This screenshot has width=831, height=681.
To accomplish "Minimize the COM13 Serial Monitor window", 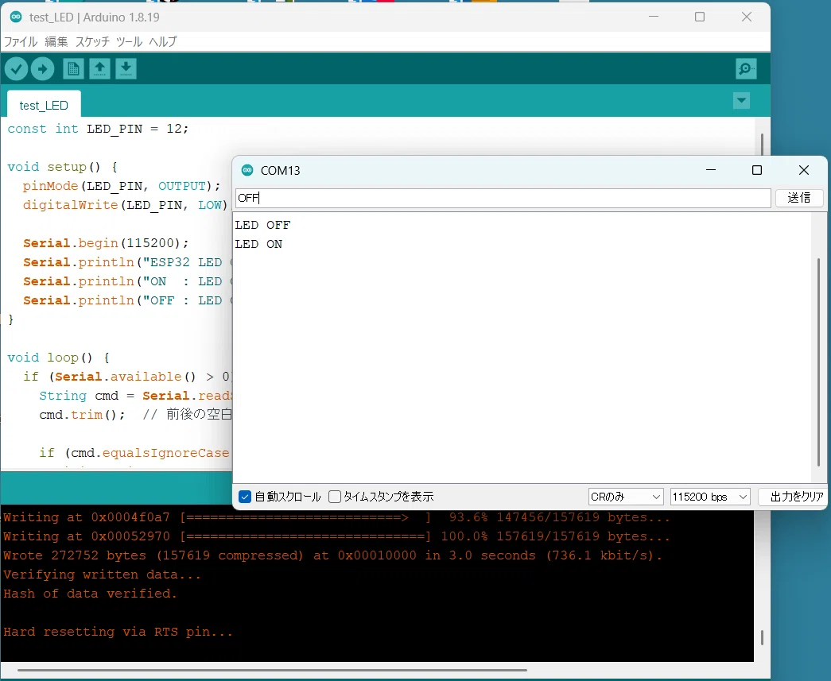I will click(x=711, y=170).
